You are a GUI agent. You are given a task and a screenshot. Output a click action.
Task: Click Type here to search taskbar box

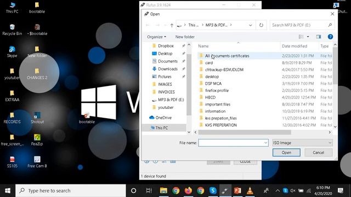pos(71,190)
